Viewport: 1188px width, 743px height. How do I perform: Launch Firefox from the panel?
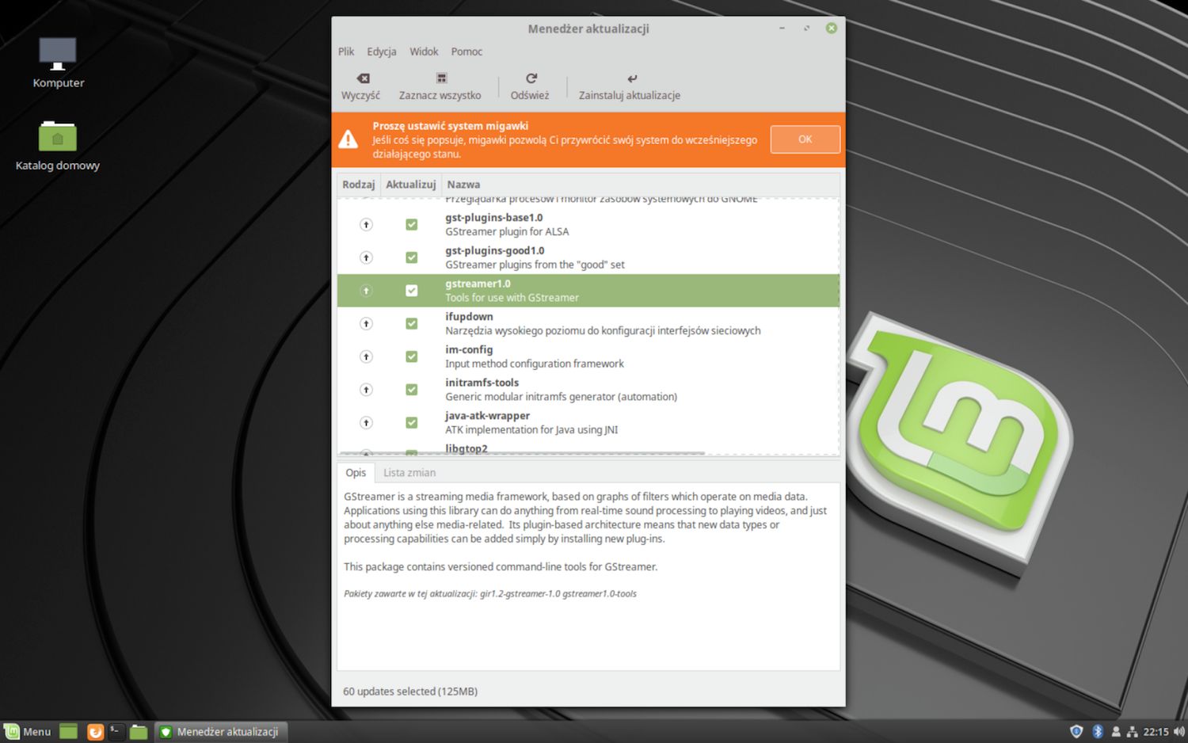coord(95,732)
